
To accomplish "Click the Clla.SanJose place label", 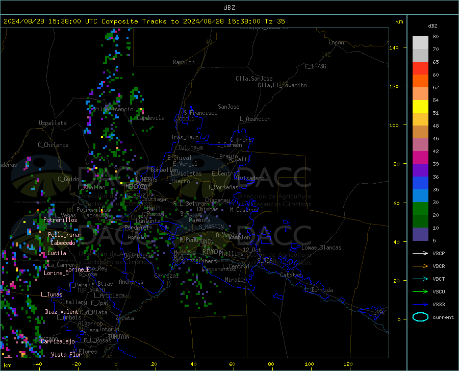I will click(x=254, y=79).
